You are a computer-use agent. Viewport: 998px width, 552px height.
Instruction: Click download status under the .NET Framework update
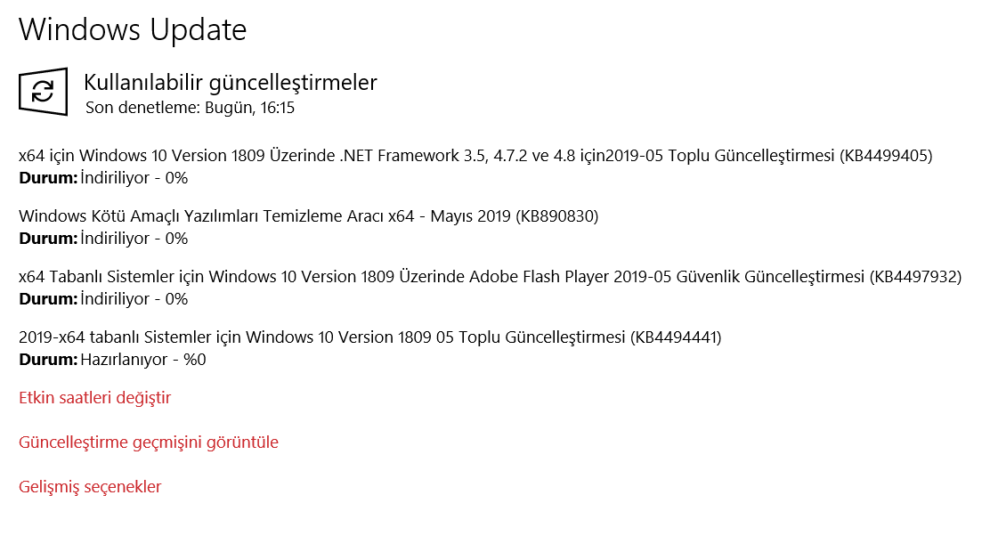pos(134,178)
